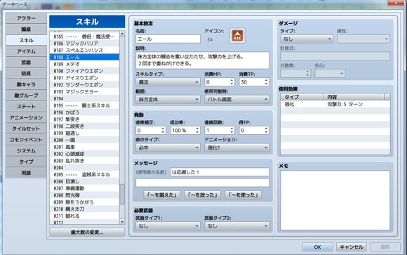Image resolution: width=407 pixels, height=255 pixels.
Task: Click the 名前 input field containing エール
Action: click(x=168, y=39)
